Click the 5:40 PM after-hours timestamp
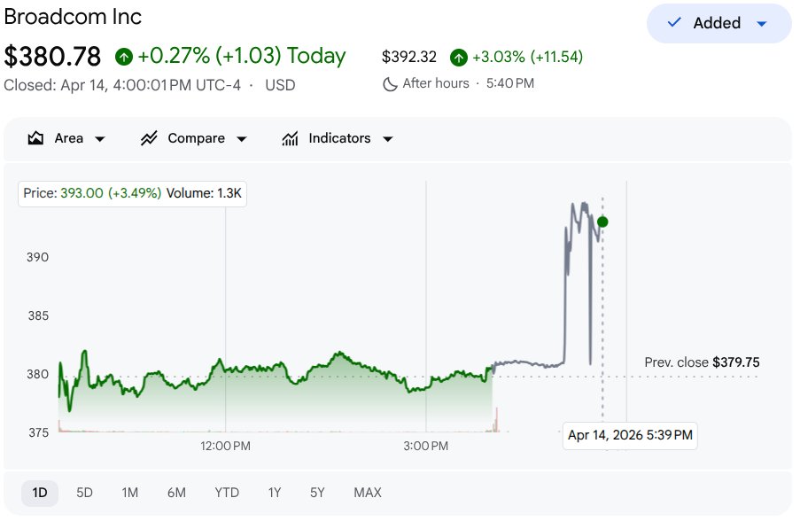Screen dimensions: 800x529 [x=510, y=83]
